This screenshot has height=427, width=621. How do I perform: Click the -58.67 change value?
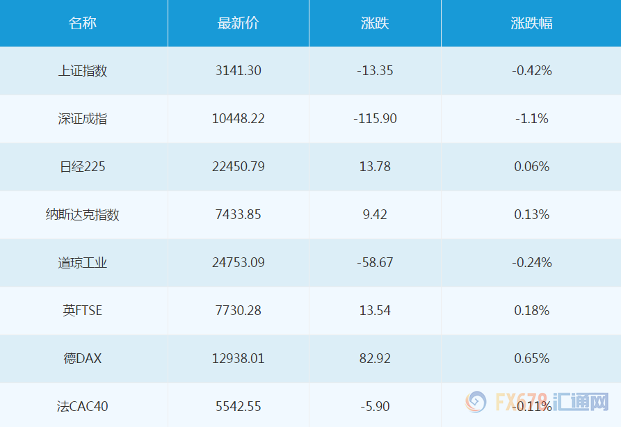click(375, 262)
